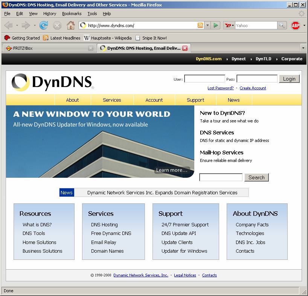The width and height of the screenshot is (308, 296).
Task: Click the Reload page icon
Action: [44, 25]
